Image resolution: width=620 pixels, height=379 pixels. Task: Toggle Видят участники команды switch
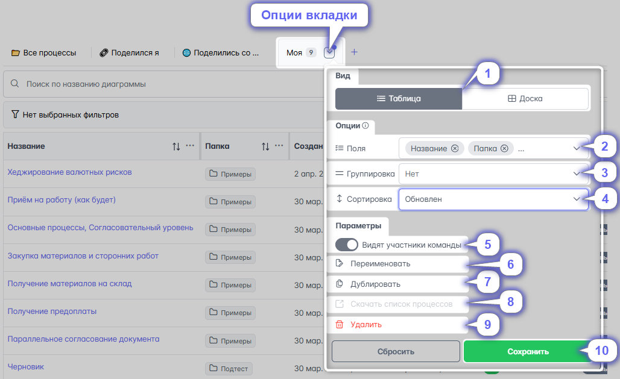pyautogui.click(x=346, y=245)
